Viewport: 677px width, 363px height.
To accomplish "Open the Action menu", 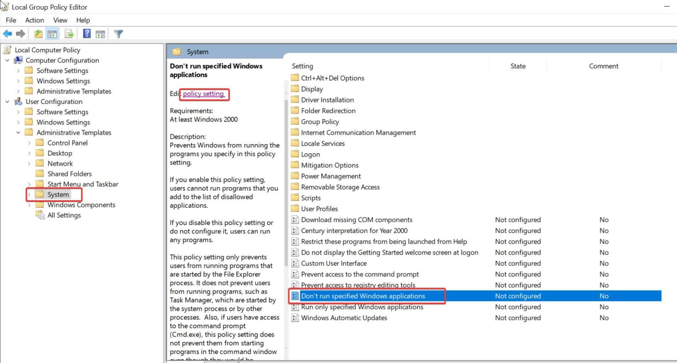I will [x=34, y=20].
